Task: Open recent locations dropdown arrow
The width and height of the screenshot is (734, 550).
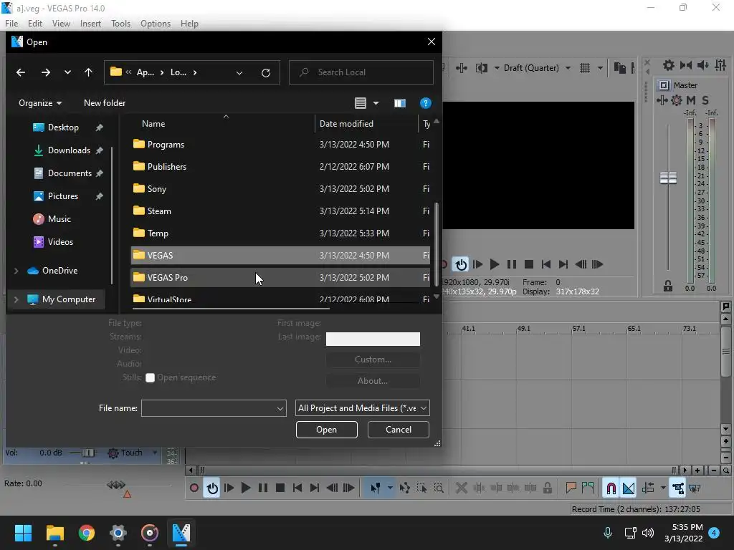Action: pyautogui.click(x=67, y=72)
